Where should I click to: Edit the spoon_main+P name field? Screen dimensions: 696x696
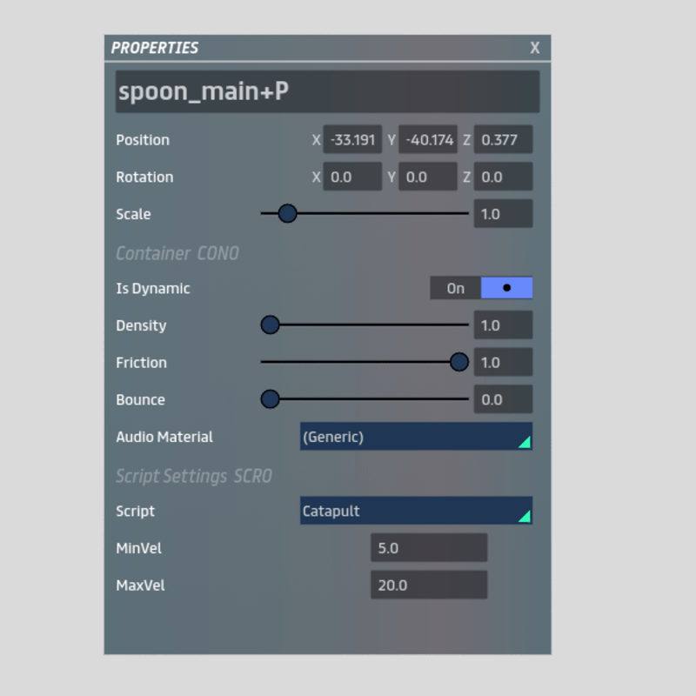[x=327, y=91]
